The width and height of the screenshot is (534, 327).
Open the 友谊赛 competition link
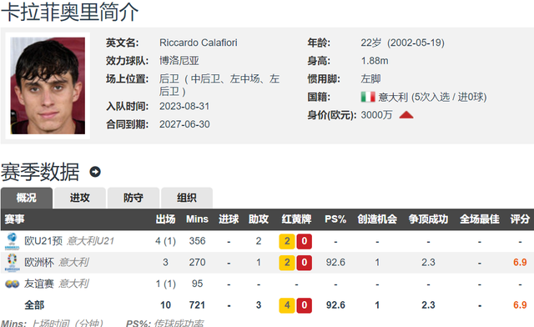(39, 284)
